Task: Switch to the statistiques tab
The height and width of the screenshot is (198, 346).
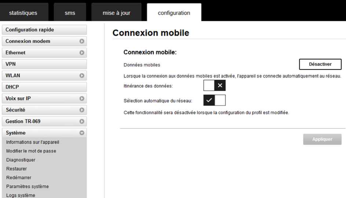Action: (23, 13)
